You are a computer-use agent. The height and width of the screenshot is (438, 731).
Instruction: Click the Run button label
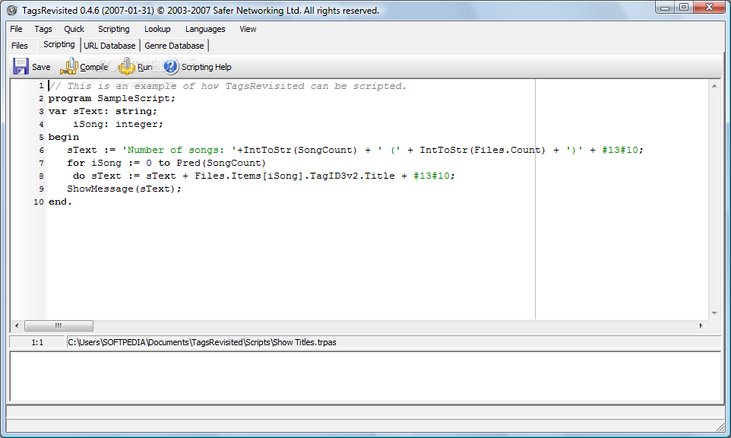(x=145, y=67)
